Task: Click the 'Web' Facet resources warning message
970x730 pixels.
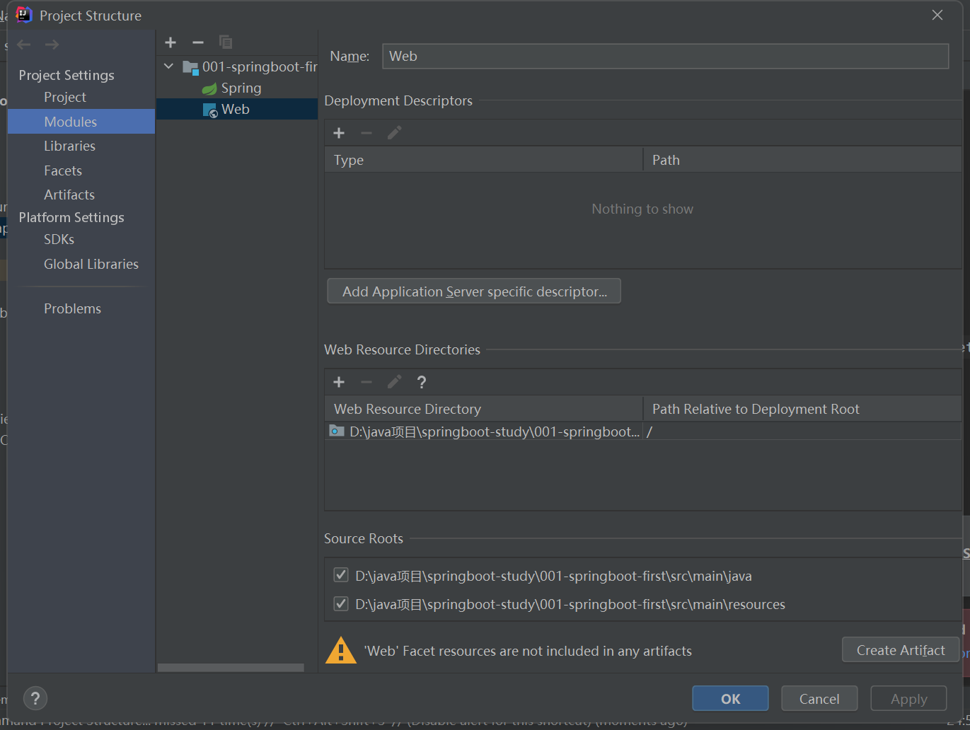Action: (x=528, y=651)
